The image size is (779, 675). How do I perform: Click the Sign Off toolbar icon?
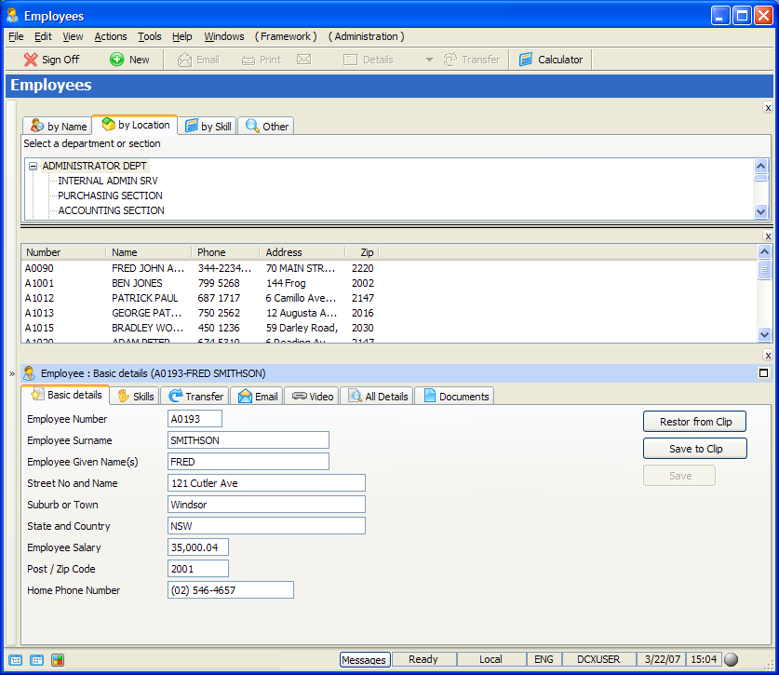click(31, 60)
